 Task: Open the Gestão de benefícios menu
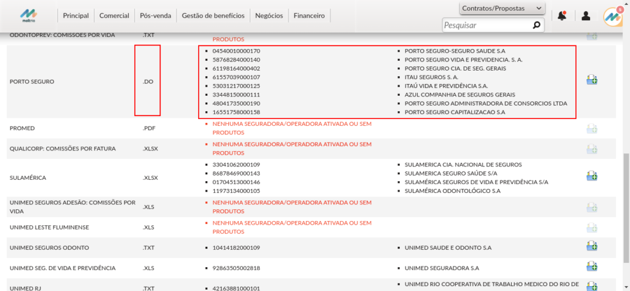tap(213, 15)
